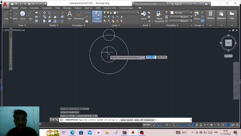Click the AutoCAD application menu logo
241x136 pixels.
pos(5,5)
